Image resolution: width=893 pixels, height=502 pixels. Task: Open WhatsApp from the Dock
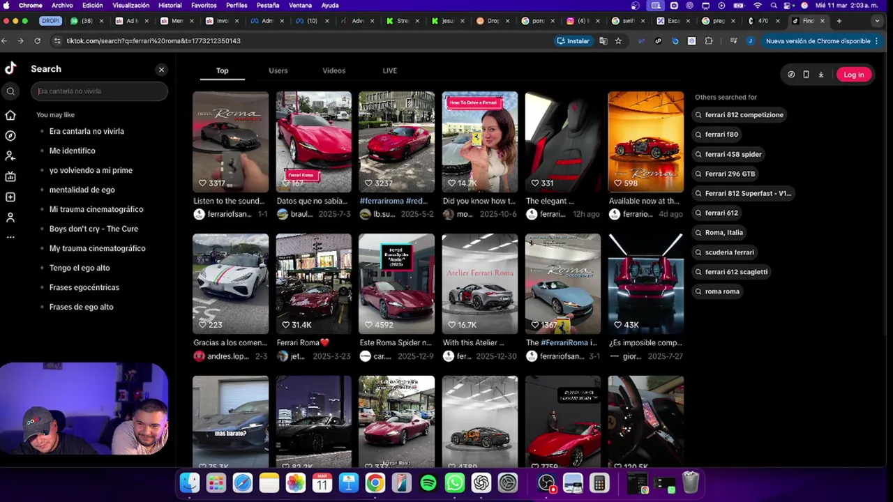pyautogui.click(x=454, y=482)
